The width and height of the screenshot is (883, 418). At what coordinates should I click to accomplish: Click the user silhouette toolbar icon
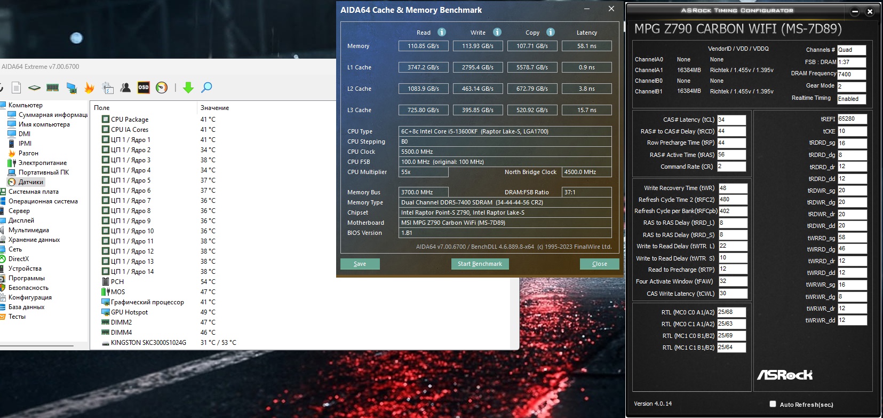pos(125,88)
